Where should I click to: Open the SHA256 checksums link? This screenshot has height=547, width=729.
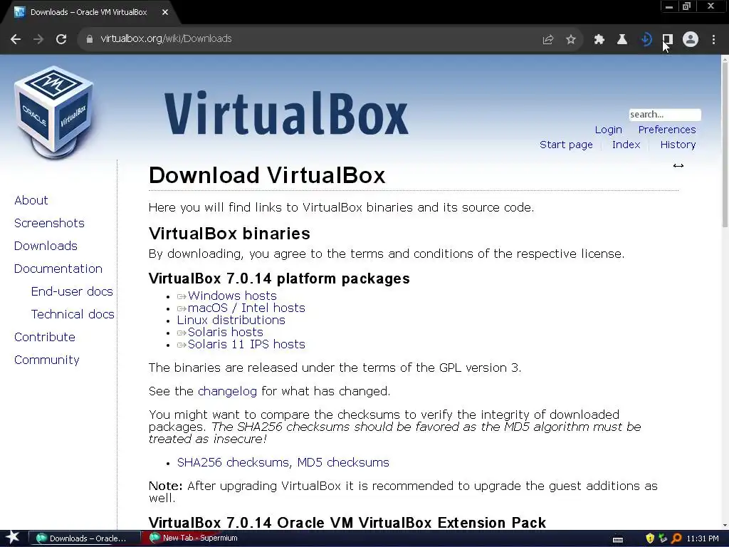point(234,462)
